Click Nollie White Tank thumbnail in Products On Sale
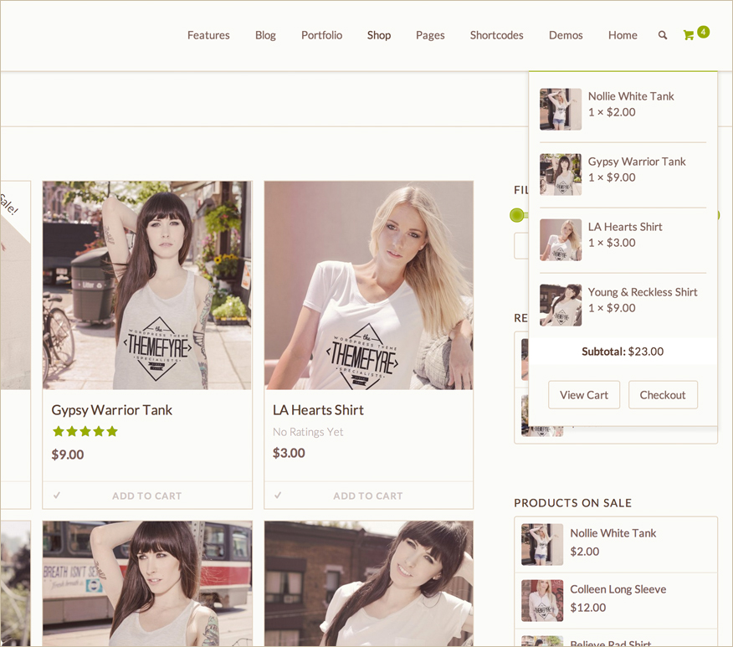 point(542,545)
